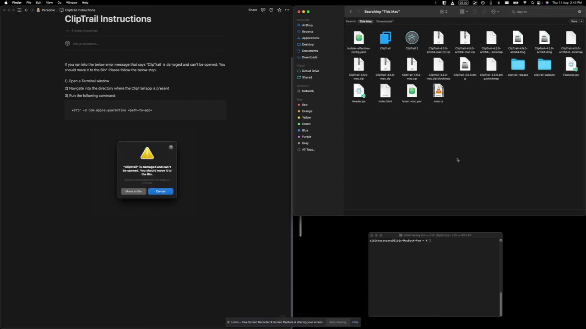Viewport: 586px width, 329px height.
Task: Select the ClipTrail 2 app icon
Action: (x=412, y=41)
